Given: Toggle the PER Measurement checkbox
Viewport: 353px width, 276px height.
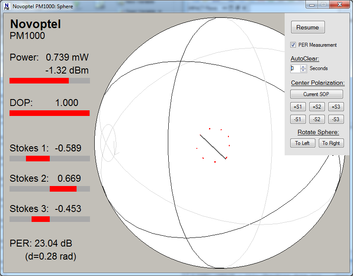Looking at the screenshot, I should (293, 45).
